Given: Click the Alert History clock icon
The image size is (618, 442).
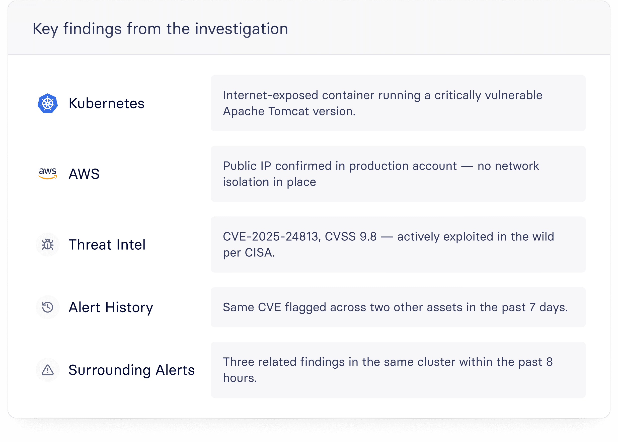Looking at the screenshot, I should [x=48, y=307].
